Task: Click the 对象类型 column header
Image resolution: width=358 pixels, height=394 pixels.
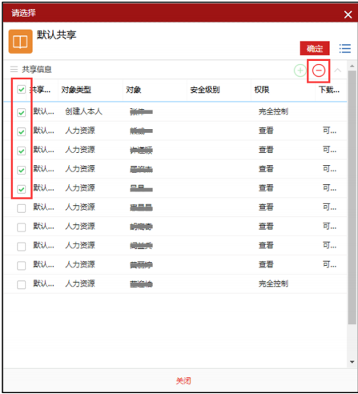Action: 76,90
